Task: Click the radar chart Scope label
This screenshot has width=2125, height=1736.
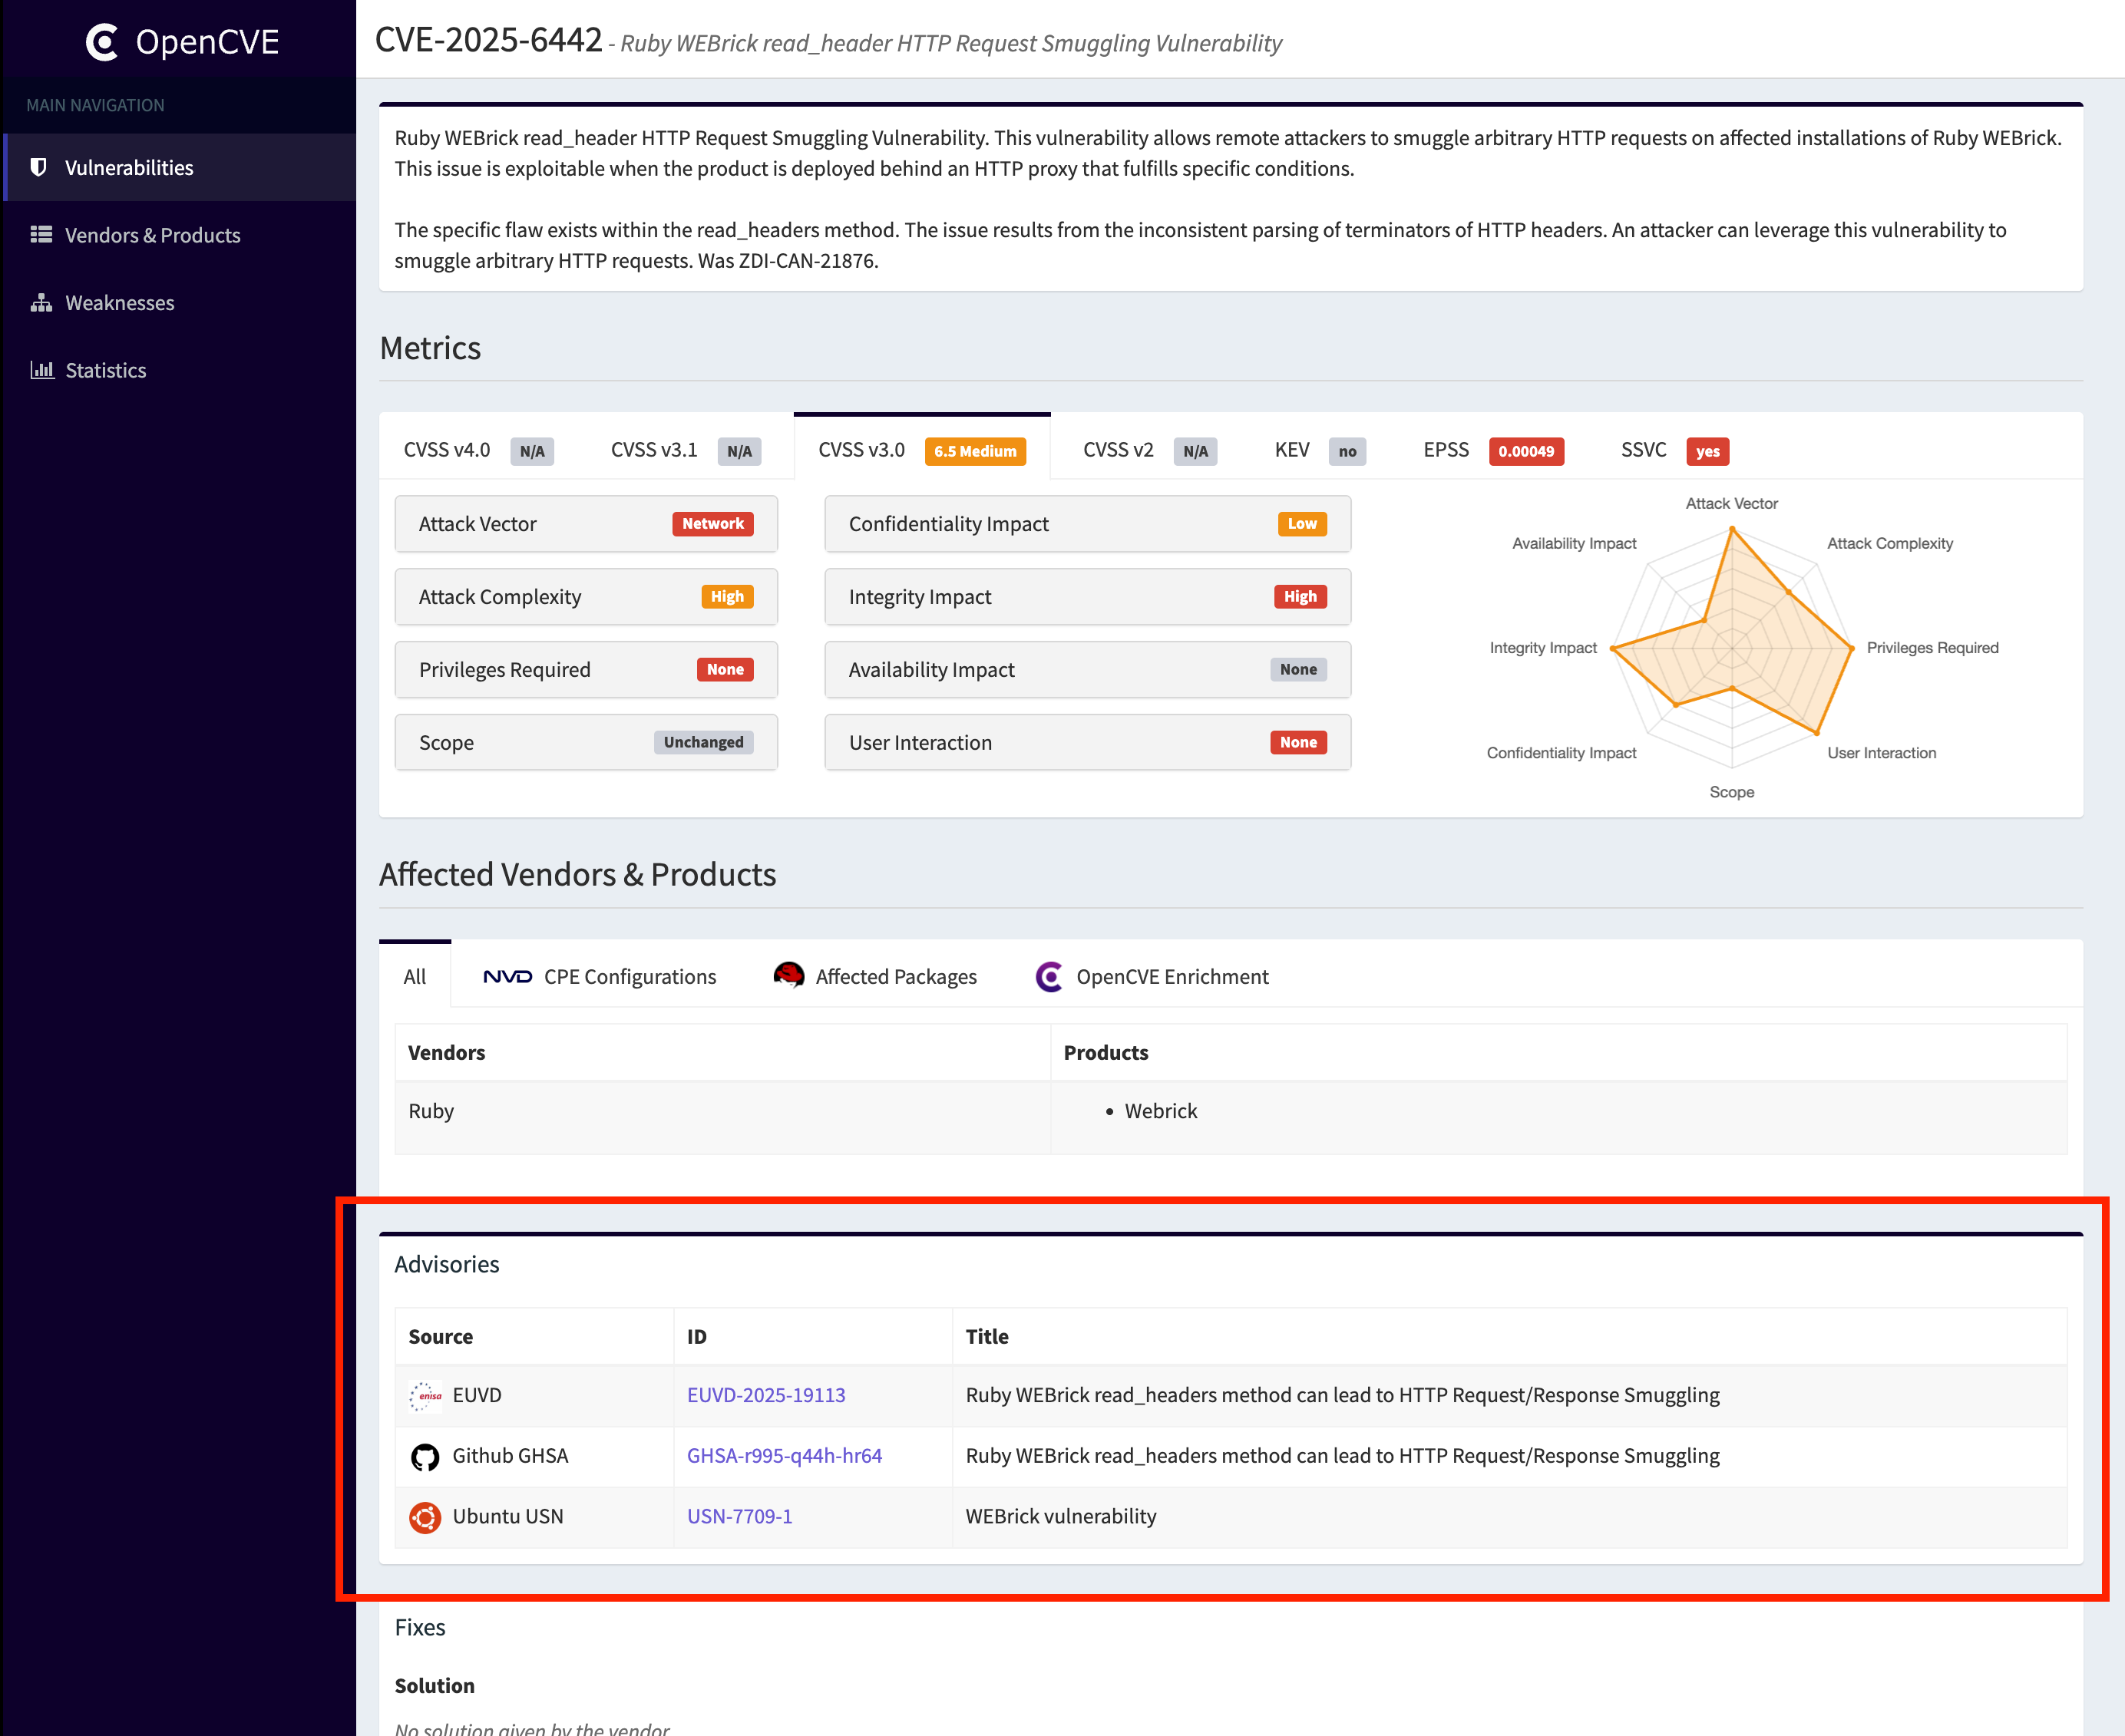Action: click(1731, 792)
